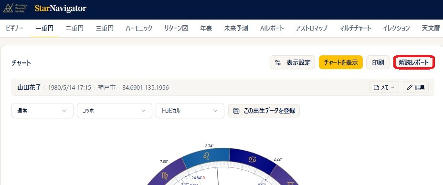Click the 2.23° degree label
Screen dimensions: 443x185
(278, 159)
